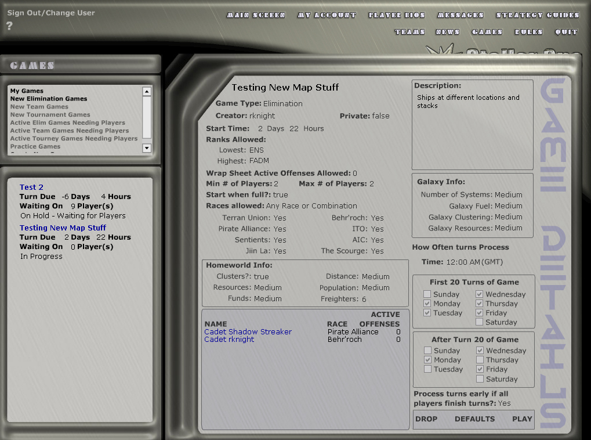This screenshot has height=440, width=591.
Task: Click the PLAY button
Action: click(522, 419)
